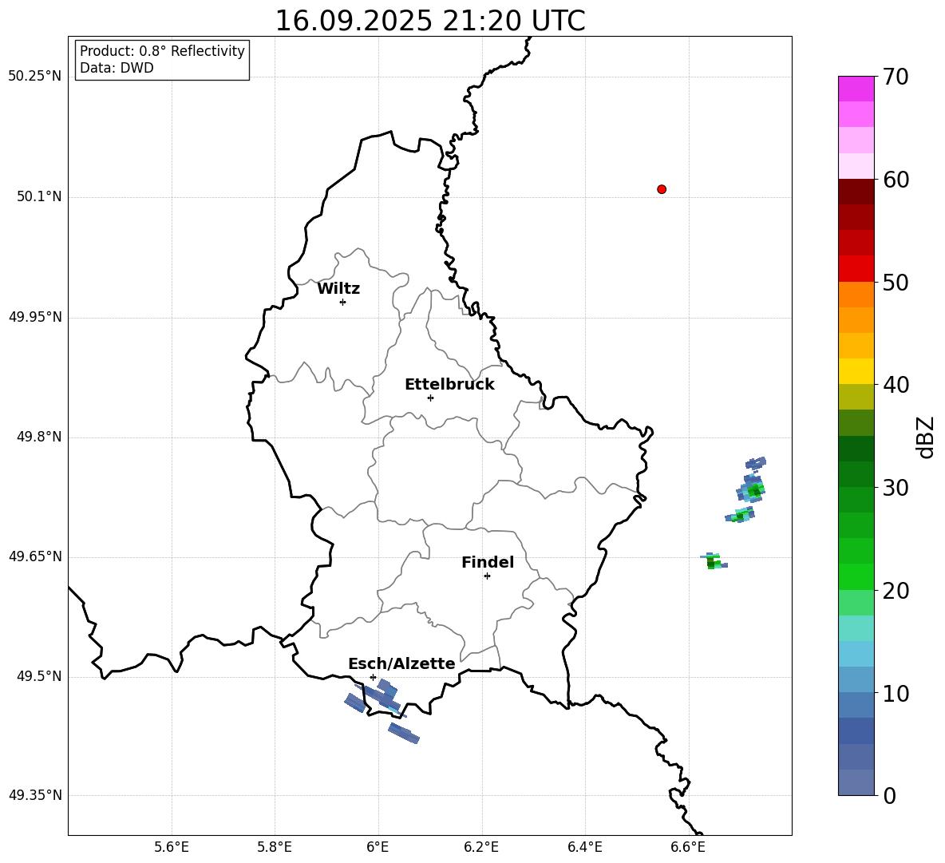
Task: Click the green radar echo near 49.65°N east
Action: 714,561
